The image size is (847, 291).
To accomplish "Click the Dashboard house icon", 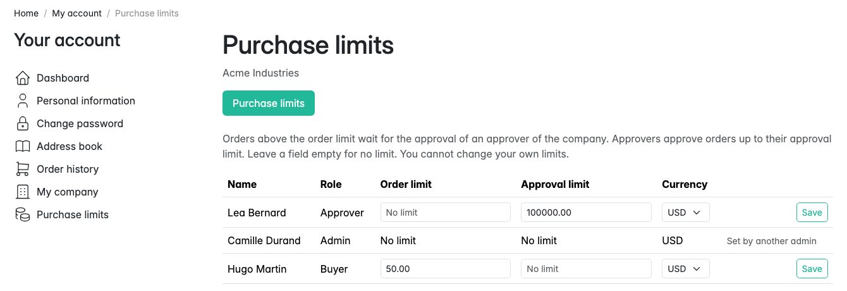I will tap(23, 78).
